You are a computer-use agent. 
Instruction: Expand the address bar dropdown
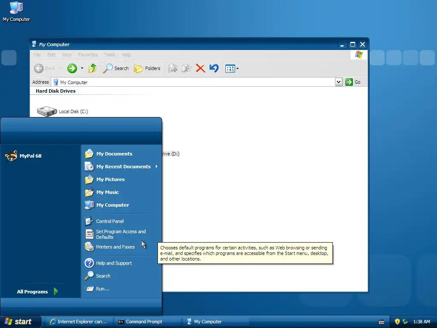click(x=338, y=82)
